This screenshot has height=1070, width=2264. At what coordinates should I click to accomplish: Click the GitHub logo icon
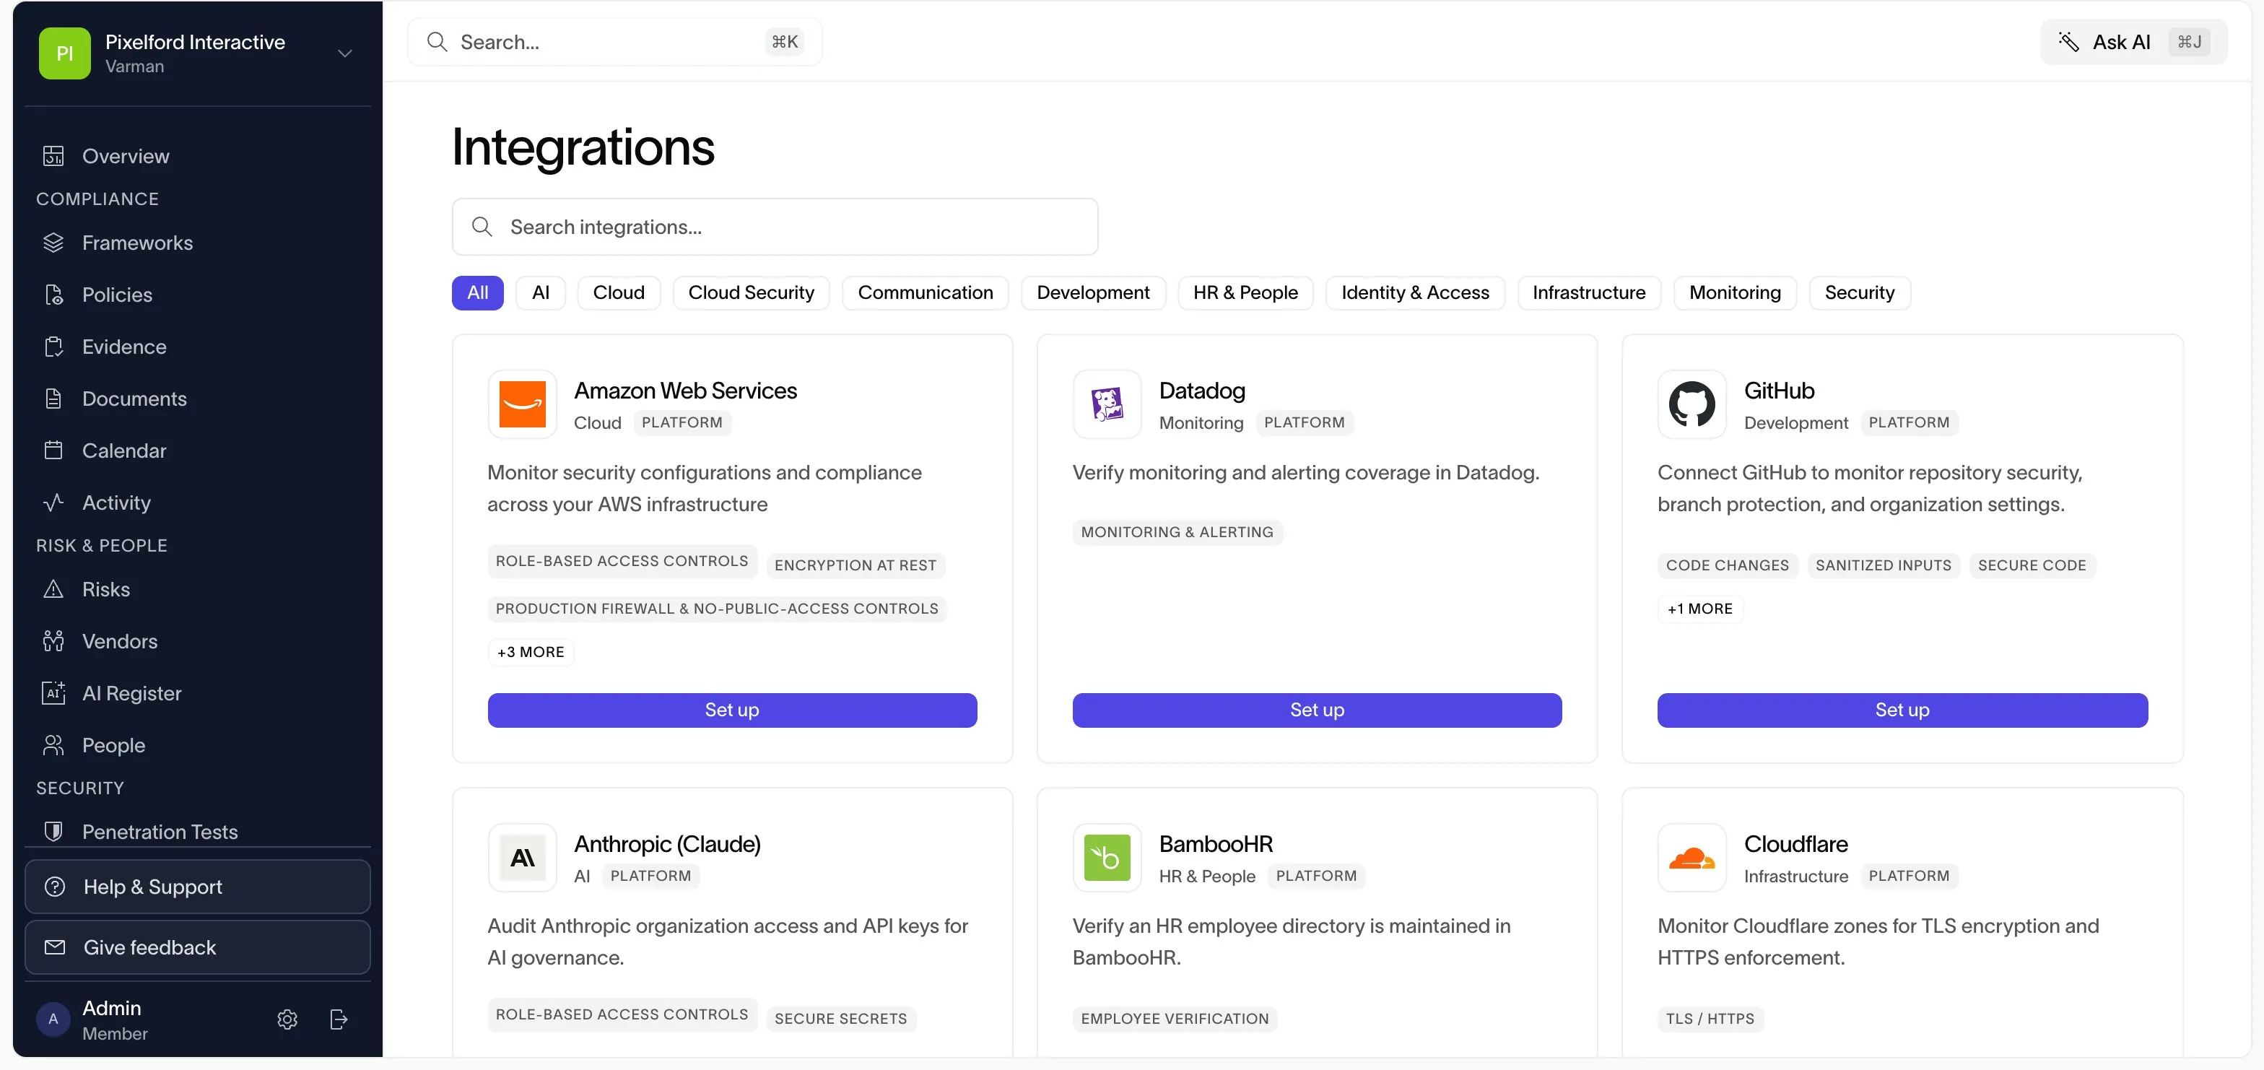click(1692, 404)
